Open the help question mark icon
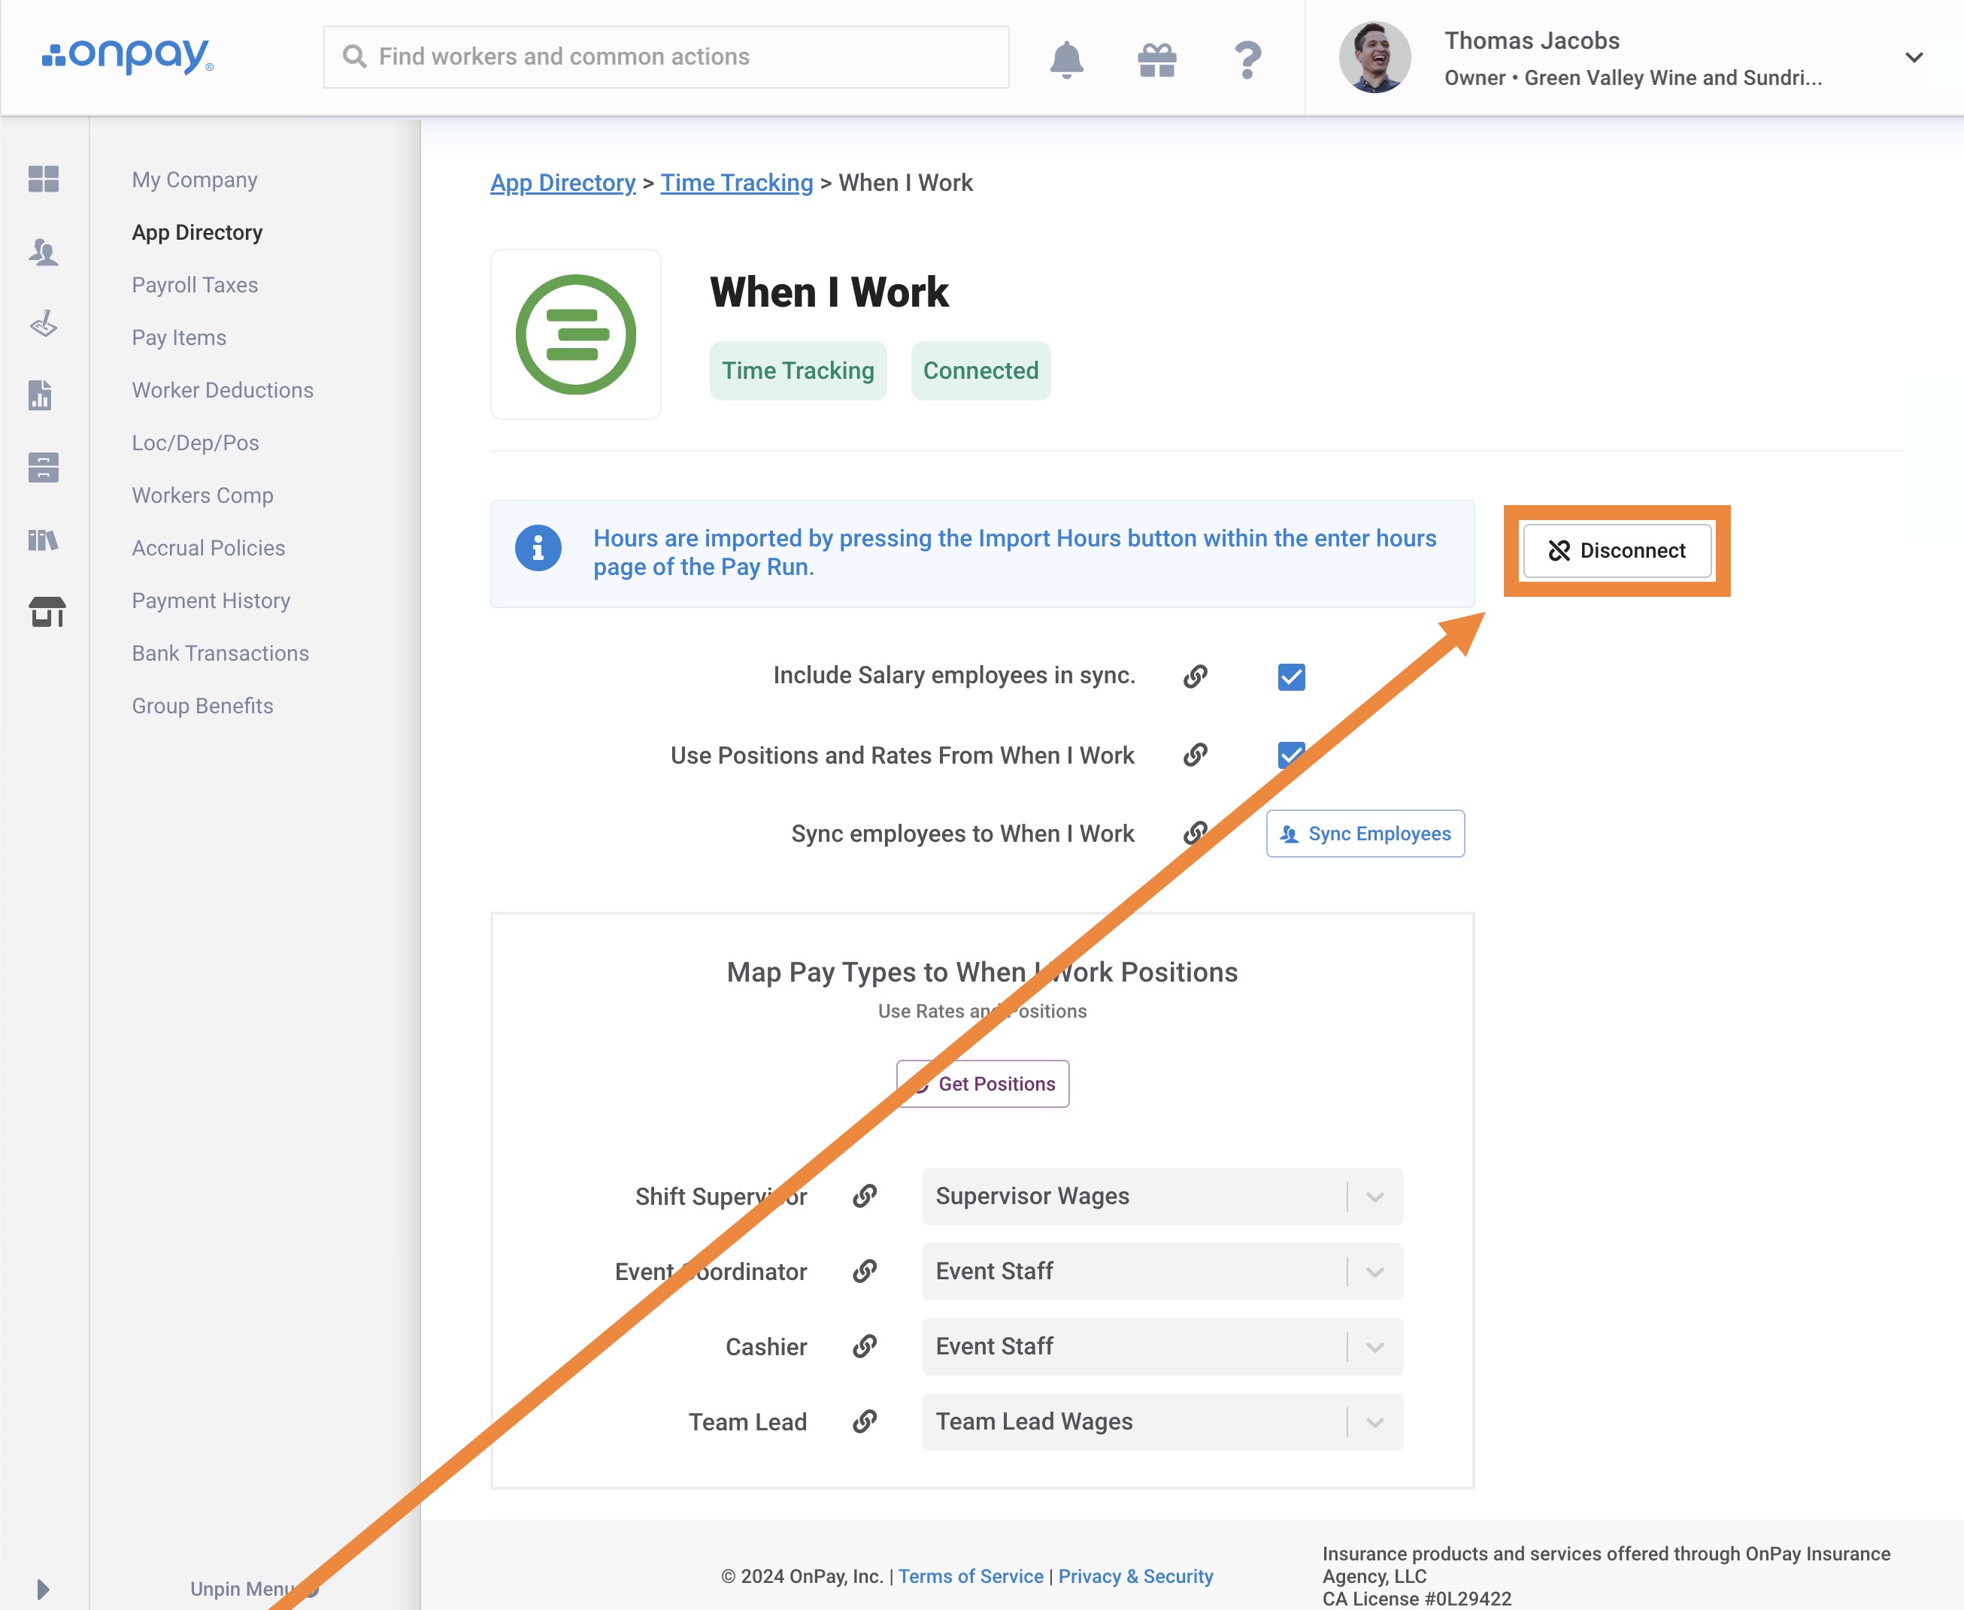1964x1610 pixels. pyautogui.click(x=1247, y=60)
